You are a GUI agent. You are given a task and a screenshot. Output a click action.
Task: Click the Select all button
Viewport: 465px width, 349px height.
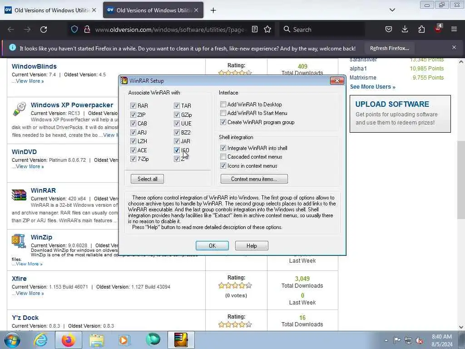(x=148, y=179)
